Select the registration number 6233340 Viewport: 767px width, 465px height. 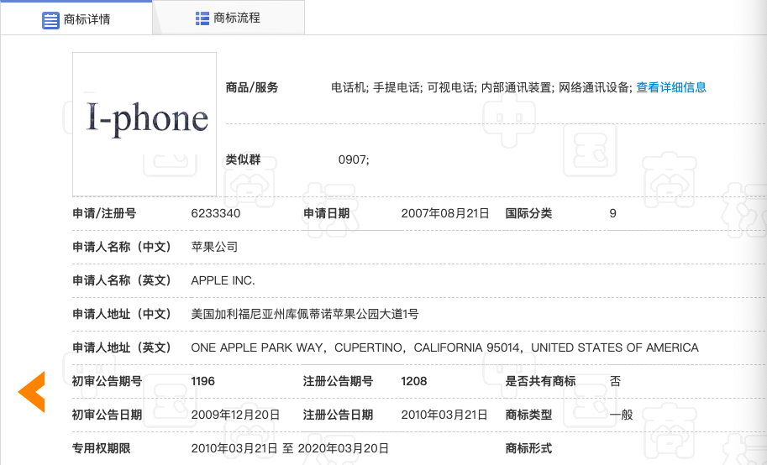216,214
